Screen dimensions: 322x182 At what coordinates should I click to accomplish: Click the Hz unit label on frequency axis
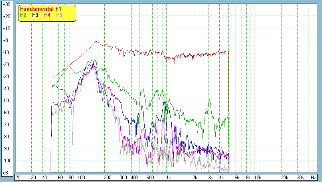click(x=314, y=177)
